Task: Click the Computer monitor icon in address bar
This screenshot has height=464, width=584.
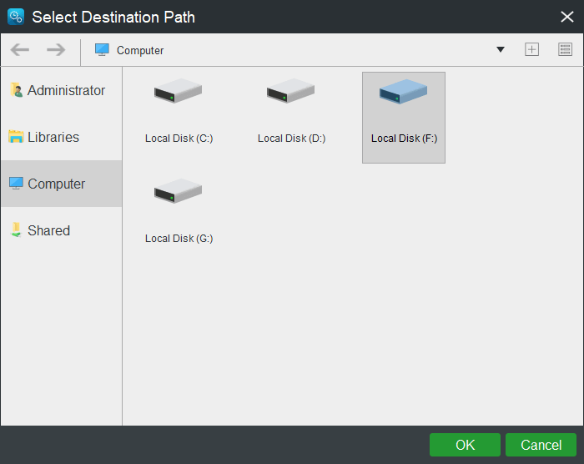Action: click(102, 49)
